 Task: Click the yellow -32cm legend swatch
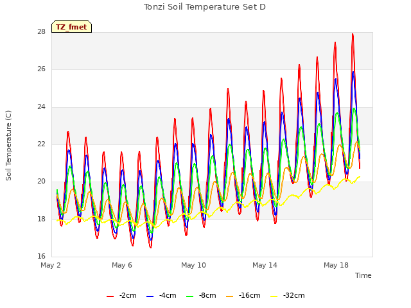click(x=274, y=296)
